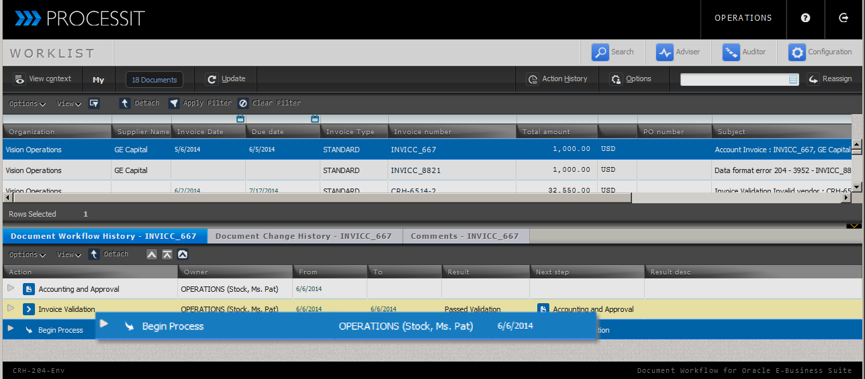Switch to the Comments - INVICC_667 tab

tap(465, 236)
